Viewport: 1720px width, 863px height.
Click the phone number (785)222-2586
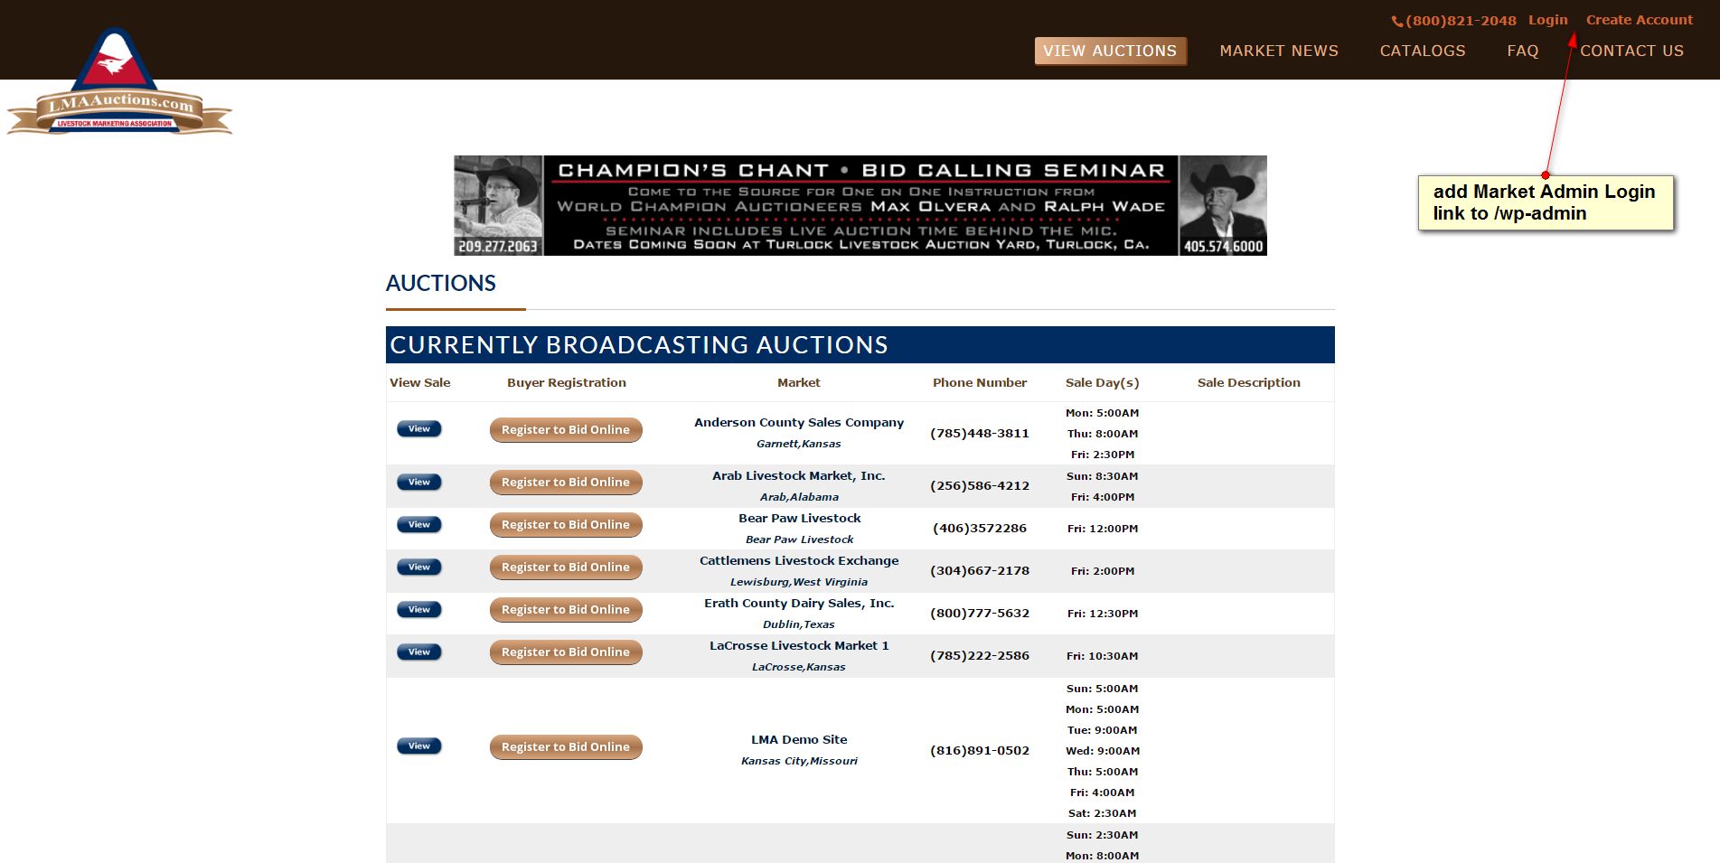[x=980, y=655]
